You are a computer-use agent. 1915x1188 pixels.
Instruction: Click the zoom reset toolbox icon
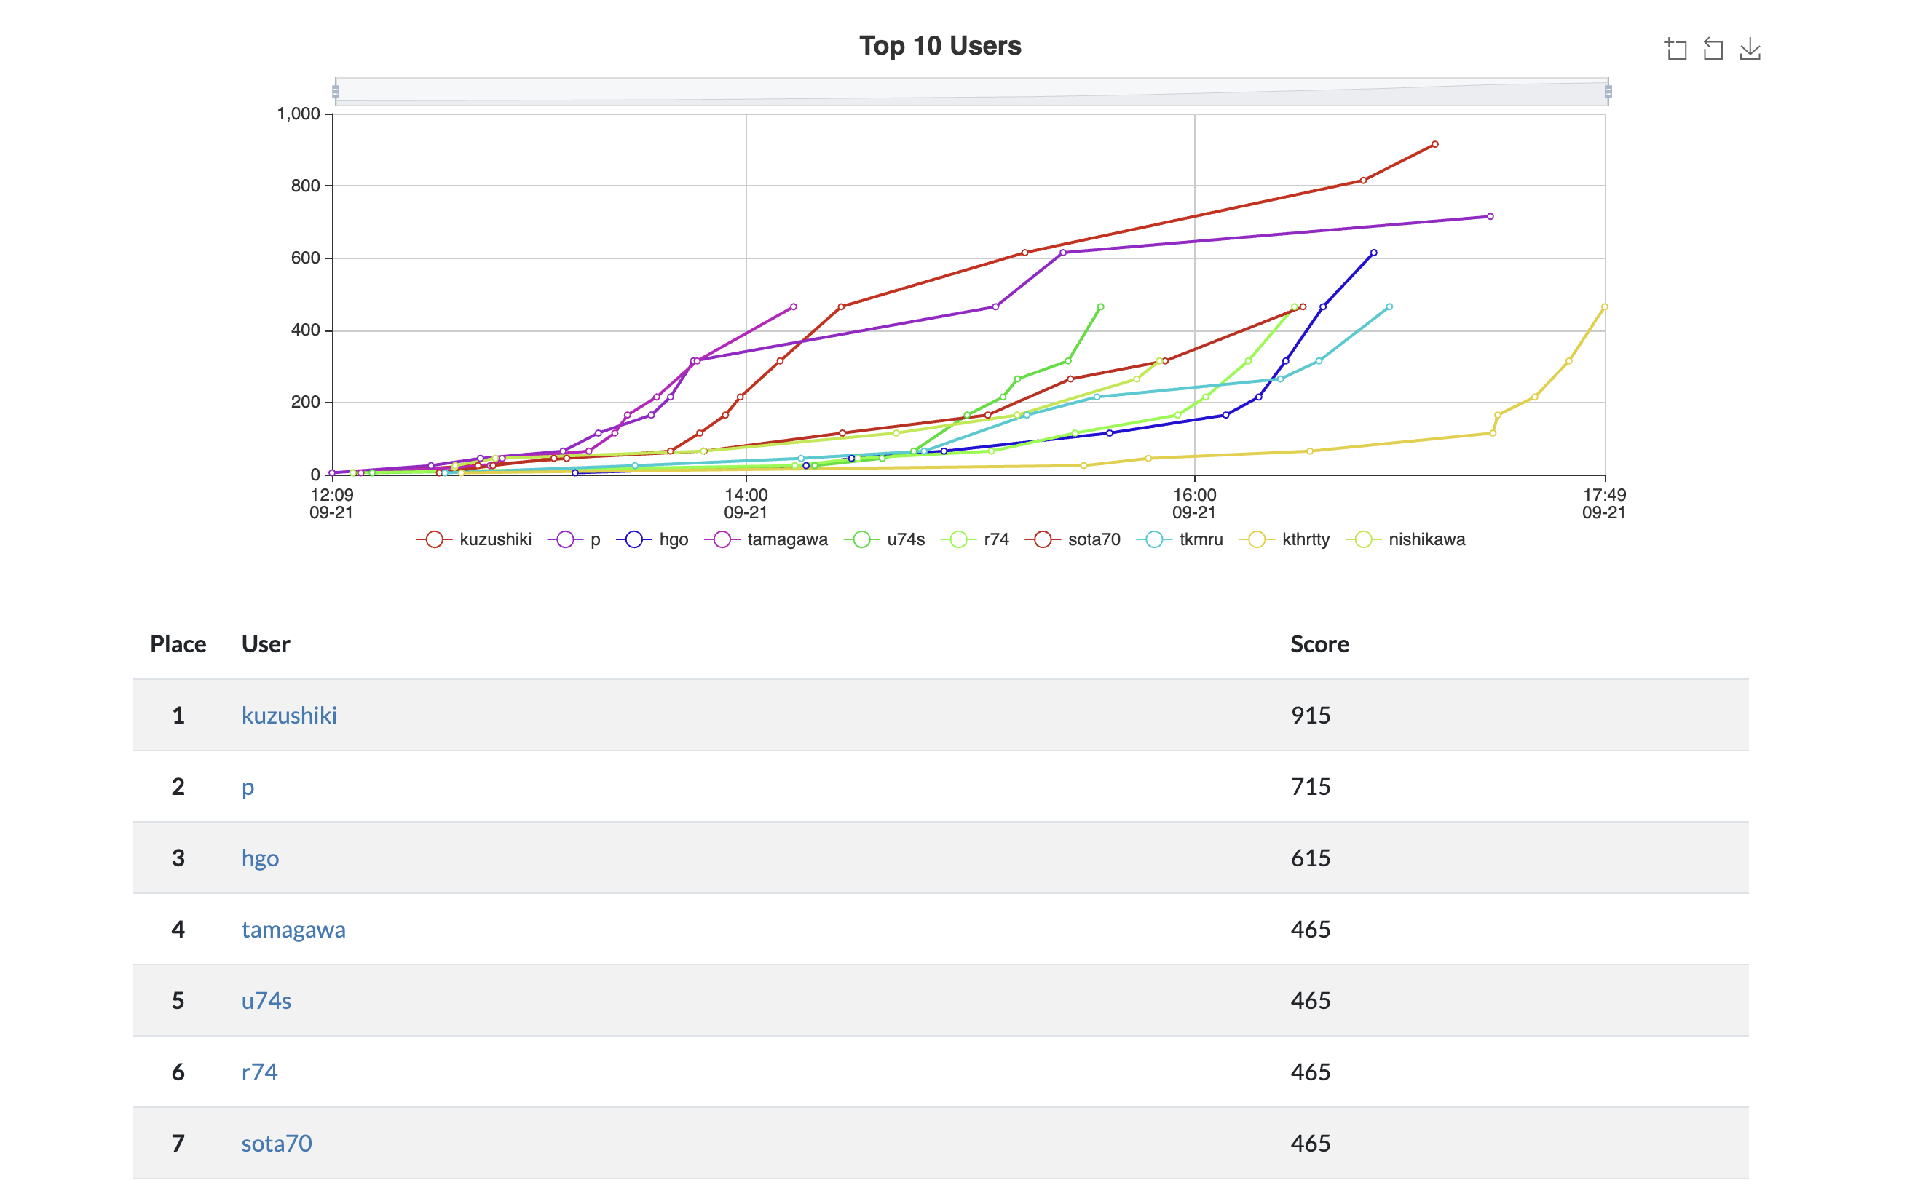click(1713, 49)
